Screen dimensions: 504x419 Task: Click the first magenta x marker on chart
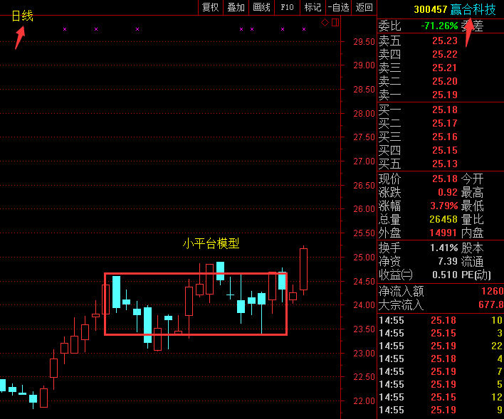(65, 29)
